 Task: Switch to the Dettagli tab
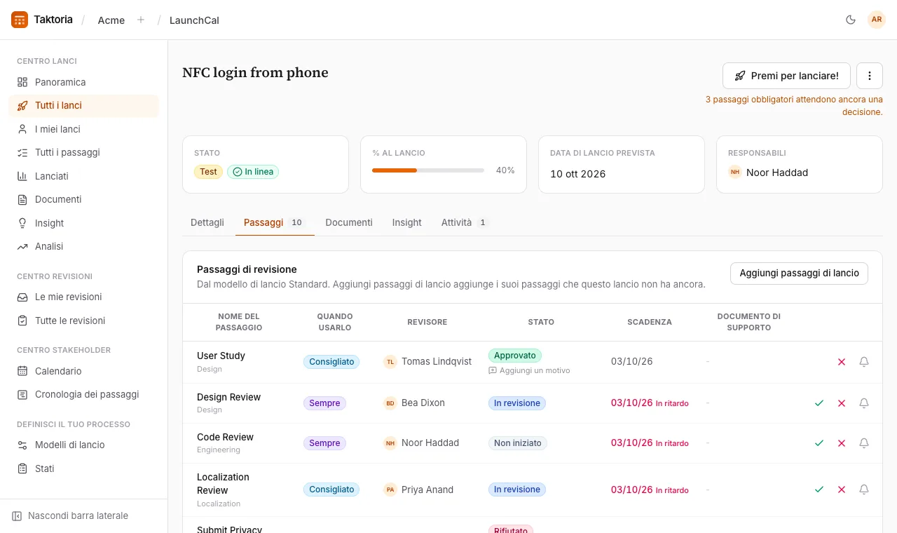point(207,222)
